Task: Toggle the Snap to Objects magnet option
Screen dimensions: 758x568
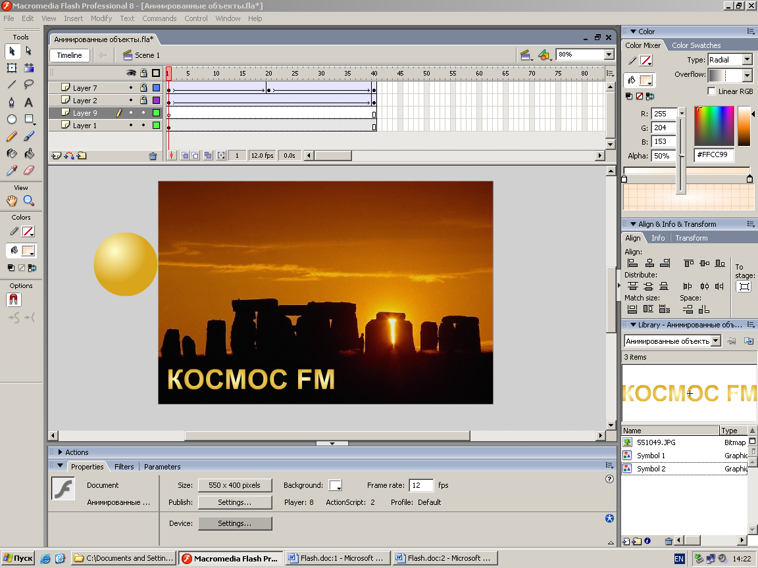Action: [14, 300]
